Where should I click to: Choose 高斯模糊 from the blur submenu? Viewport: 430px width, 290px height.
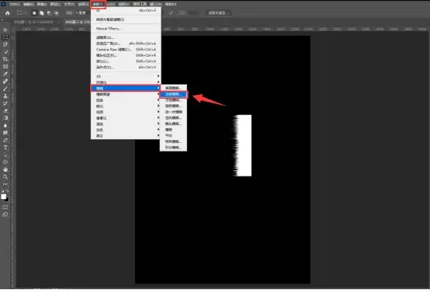click(x=173, y=106)
